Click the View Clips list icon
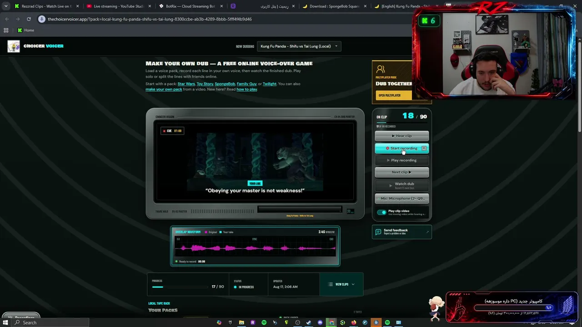582x327 pixels. pyautogui.click(x=331, y=284)
